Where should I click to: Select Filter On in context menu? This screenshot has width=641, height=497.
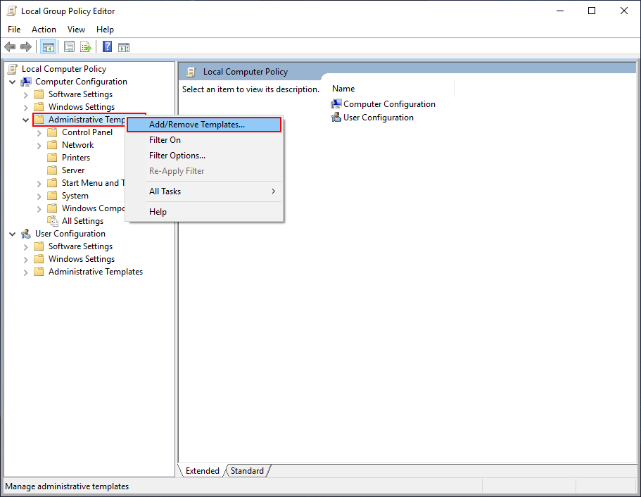(x=204, y=140)
